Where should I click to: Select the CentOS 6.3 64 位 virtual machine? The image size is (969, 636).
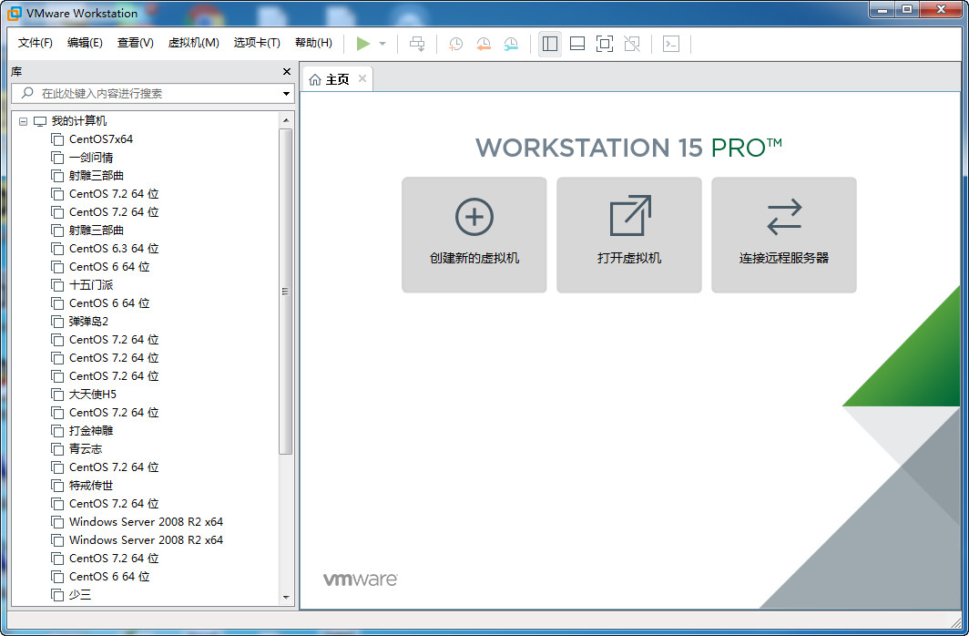[114, 249]
